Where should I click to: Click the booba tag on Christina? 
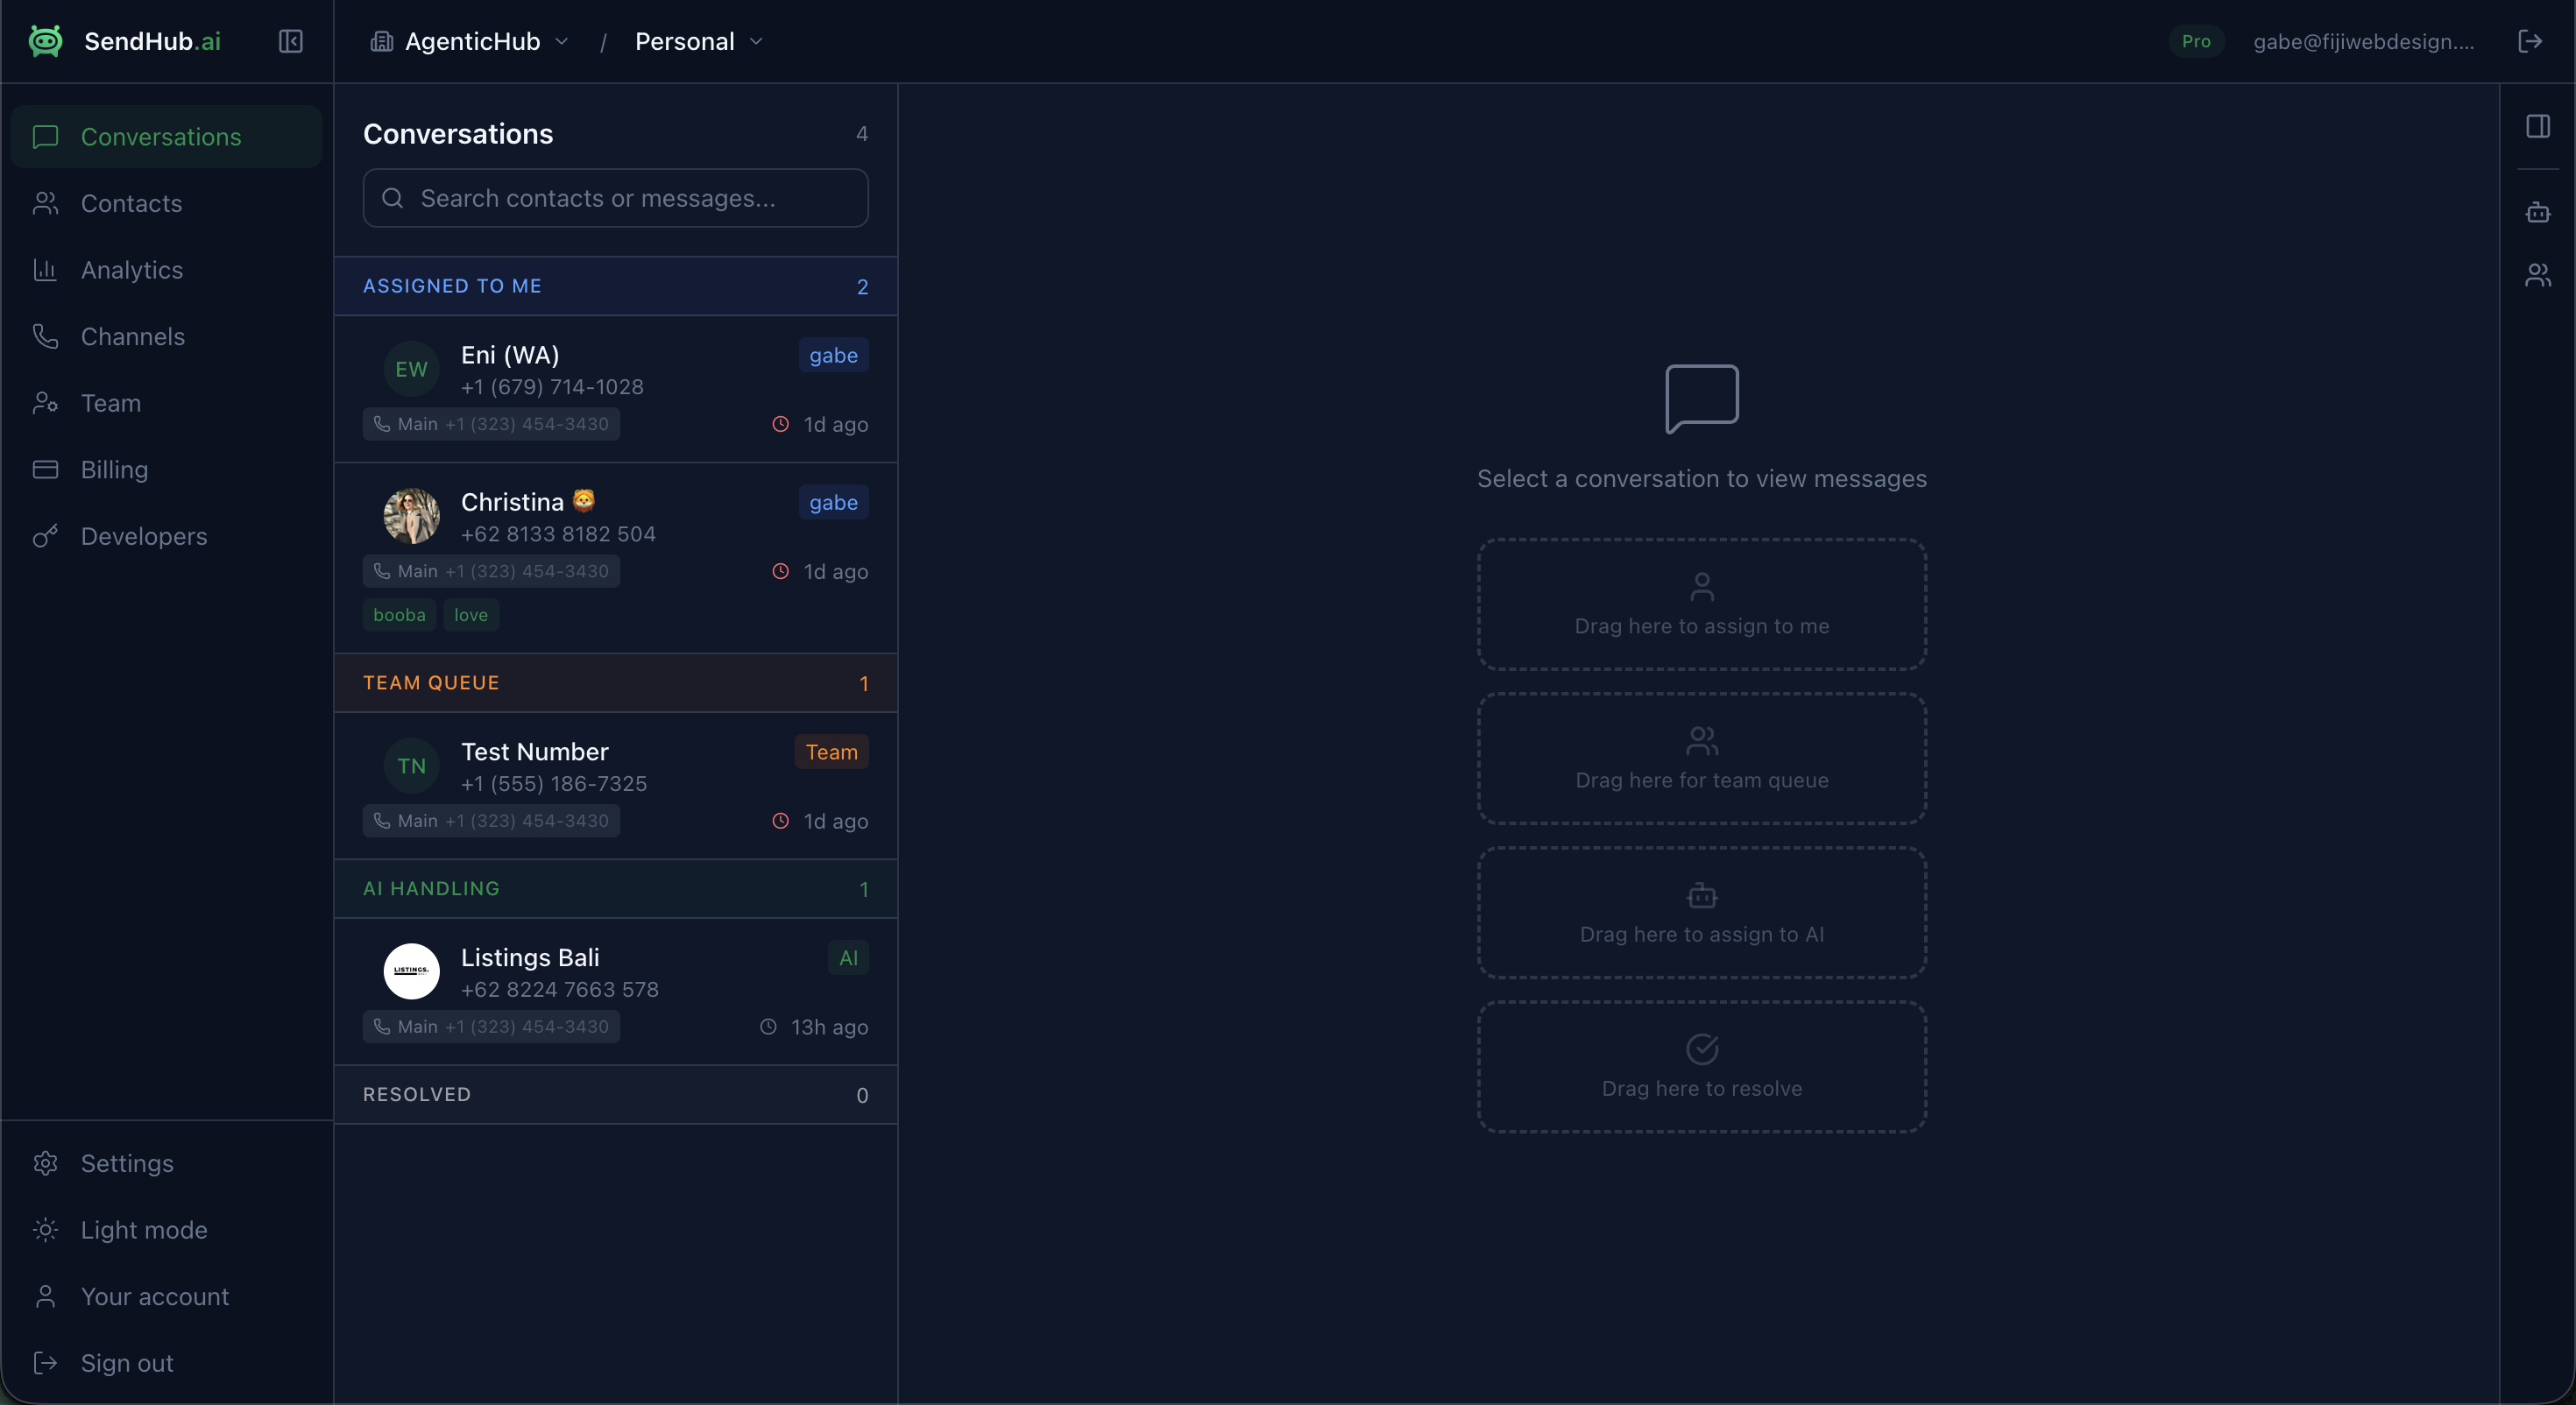399,615
